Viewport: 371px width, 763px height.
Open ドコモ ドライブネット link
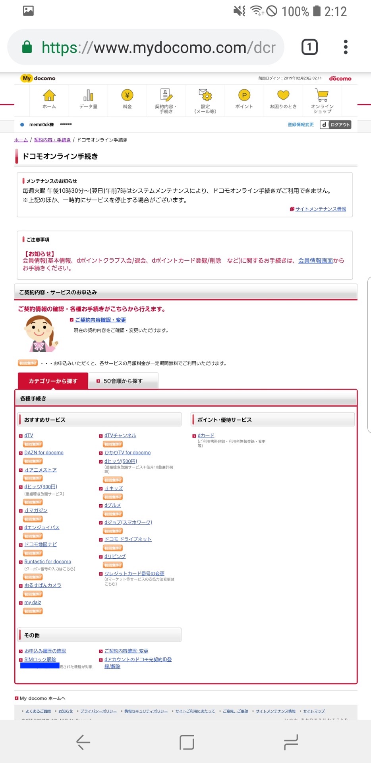[x=128, y=539]
